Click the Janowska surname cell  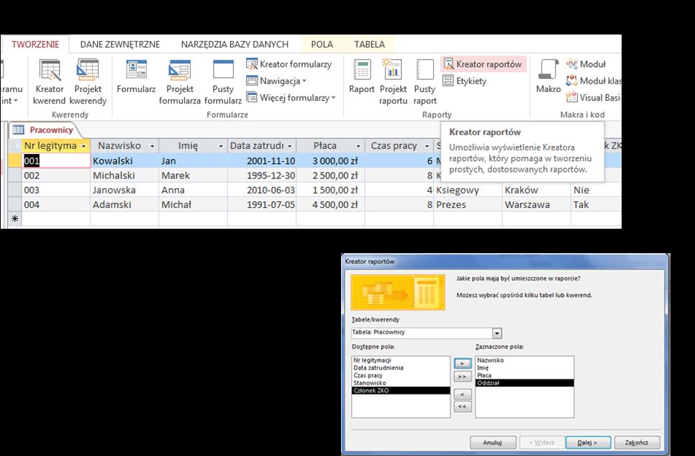pyautogui.click(x=124, y=190)
